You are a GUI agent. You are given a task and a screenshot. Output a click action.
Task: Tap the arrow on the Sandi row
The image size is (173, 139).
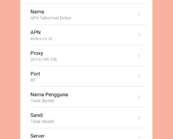click(x=139, y=118)
